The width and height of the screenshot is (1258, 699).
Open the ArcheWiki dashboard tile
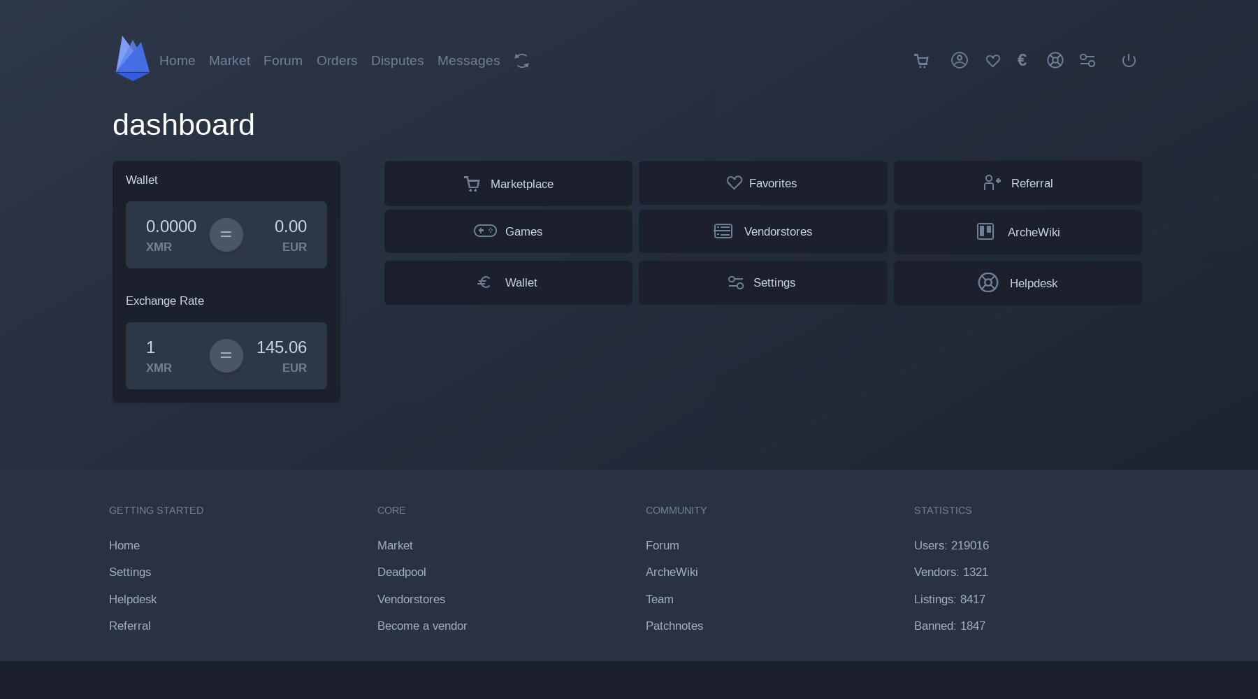pyautogui.click(x=1018, y=232)
